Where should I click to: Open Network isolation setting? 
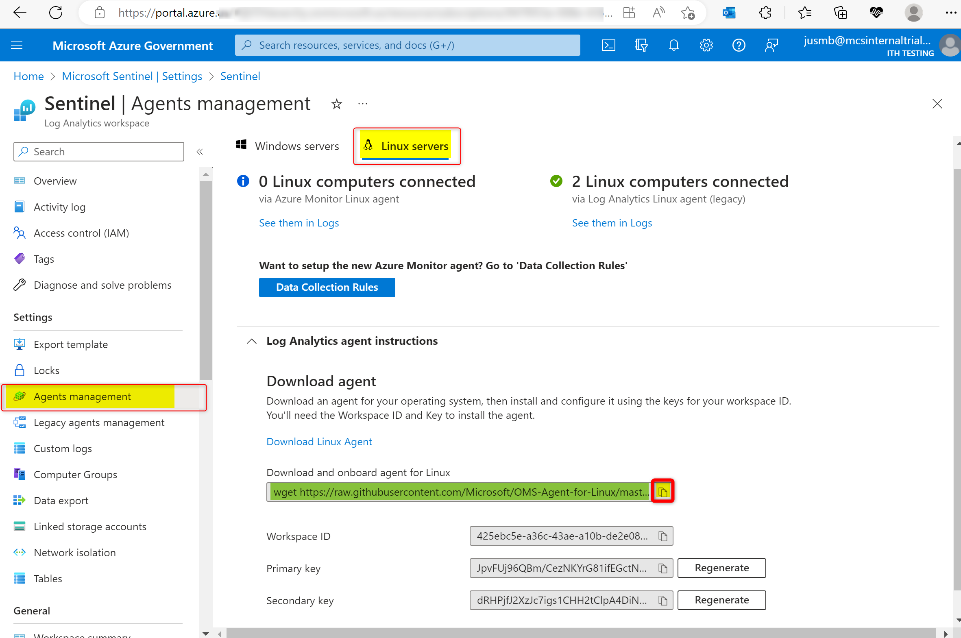(x=74, y=553)
